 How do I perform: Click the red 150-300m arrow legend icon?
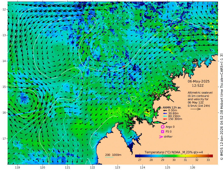click(165, 119)
